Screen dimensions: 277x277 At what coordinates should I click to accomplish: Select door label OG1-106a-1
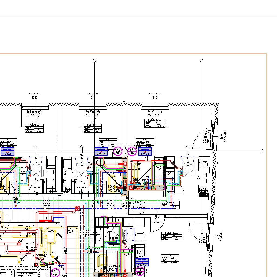[x=81, y=188]
